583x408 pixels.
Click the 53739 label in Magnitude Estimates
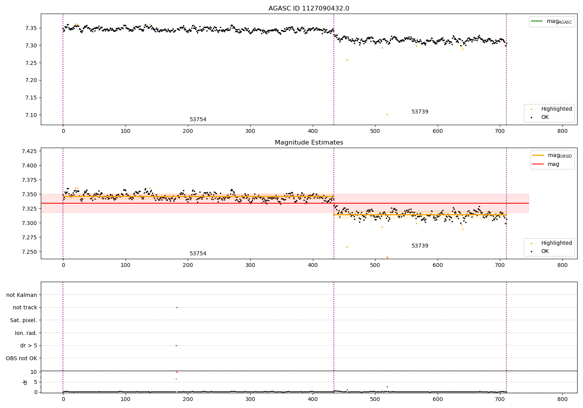click(420, 246)
